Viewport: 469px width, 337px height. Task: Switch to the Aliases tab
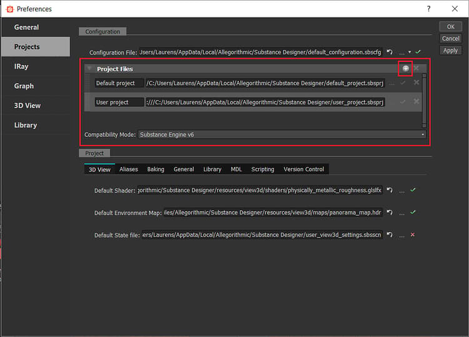(129, 169)
